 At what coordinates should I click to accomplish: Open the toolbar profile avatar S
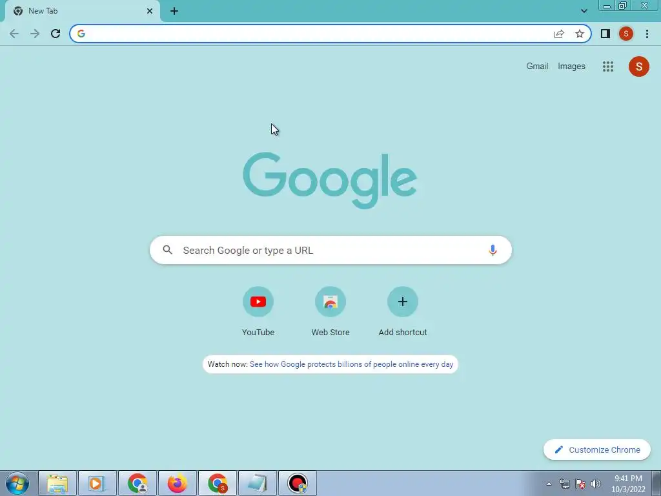(x=626, y=34)
